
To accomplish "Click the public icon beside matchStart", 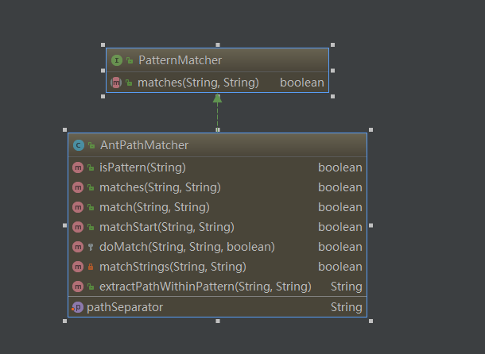I will point(91,227).
